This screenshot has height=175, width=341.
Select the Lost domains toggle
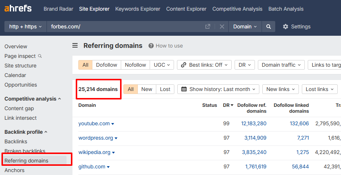(165, 89)
